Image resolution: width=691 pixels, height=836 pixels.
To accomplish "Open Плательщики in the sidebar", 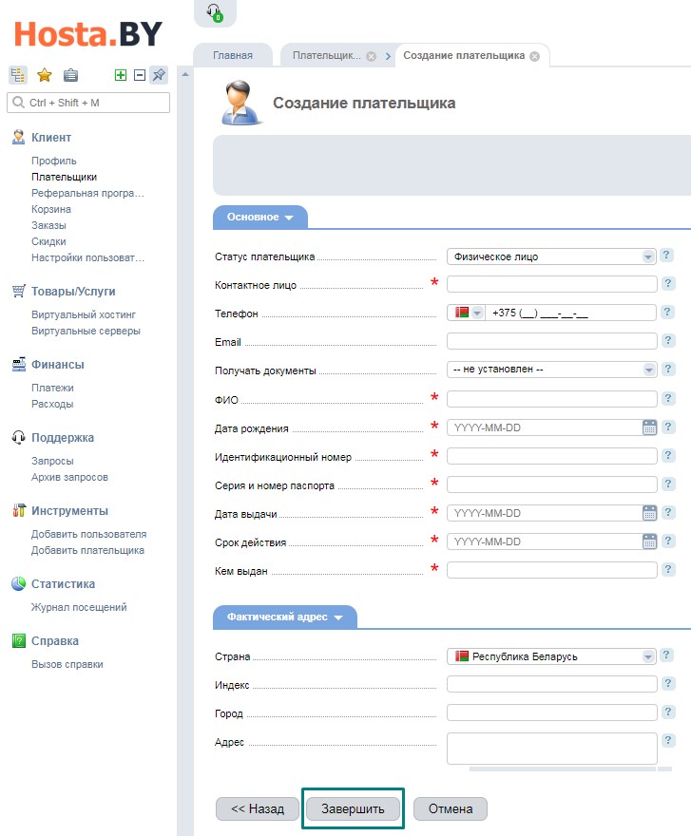I will click(64, 177).
